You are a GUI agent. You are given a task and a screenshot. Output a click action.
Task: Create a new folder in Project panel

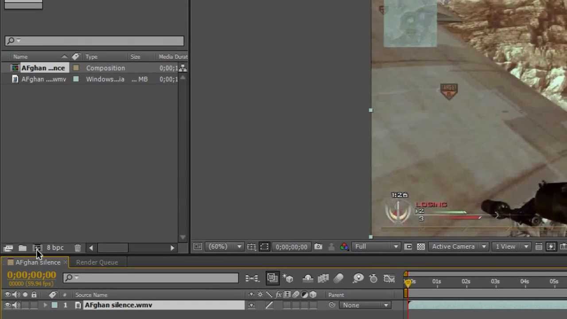click(x=23, y=248)
